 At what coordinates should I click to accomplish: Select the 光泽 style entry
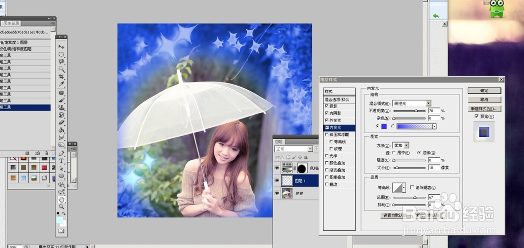pos(333,156)
